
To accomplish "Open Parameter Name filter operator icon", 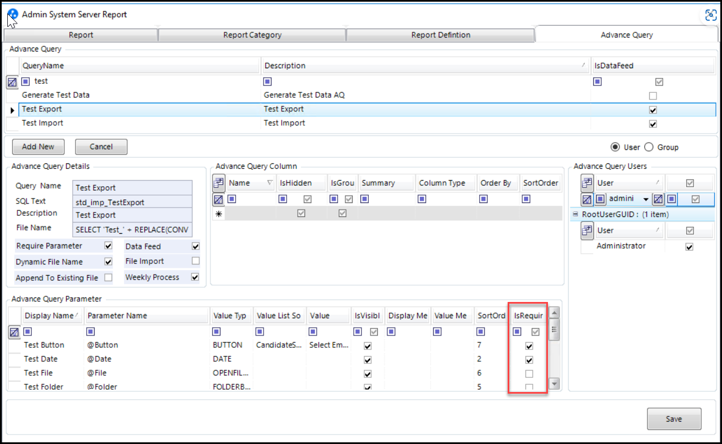I will [x=91, y=332].
